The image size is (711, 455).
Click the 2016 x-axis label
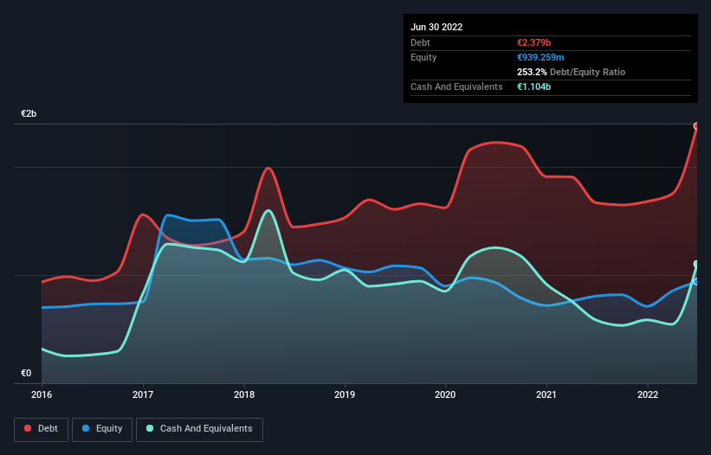pyautogui.click(x=42, y=394)
